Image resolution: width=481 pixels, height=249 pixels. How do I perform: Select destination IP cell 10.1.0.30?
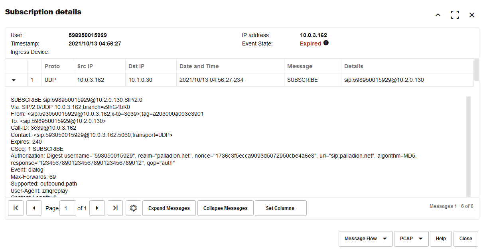point(151,80)
